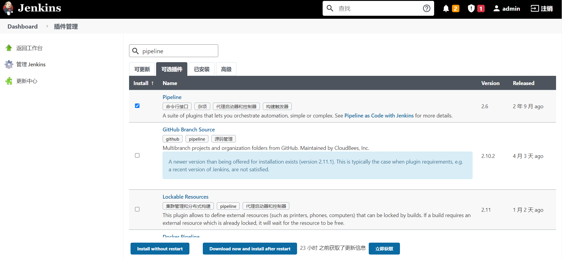Screen dimensions: 562x259
Task: Click the github tag label
Action: [x=172, y=139]
